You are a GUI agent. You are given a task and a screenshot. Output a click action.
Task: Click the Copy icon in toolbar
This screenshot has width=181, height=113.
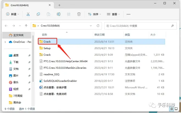[38, 14]
